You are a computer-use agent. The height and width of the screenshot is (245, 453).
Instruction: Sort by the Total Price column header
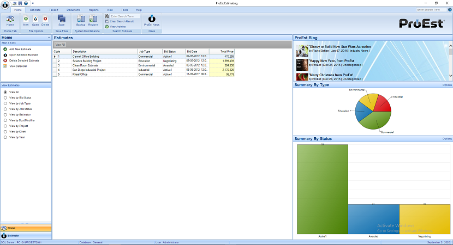[x=222, y=51]
